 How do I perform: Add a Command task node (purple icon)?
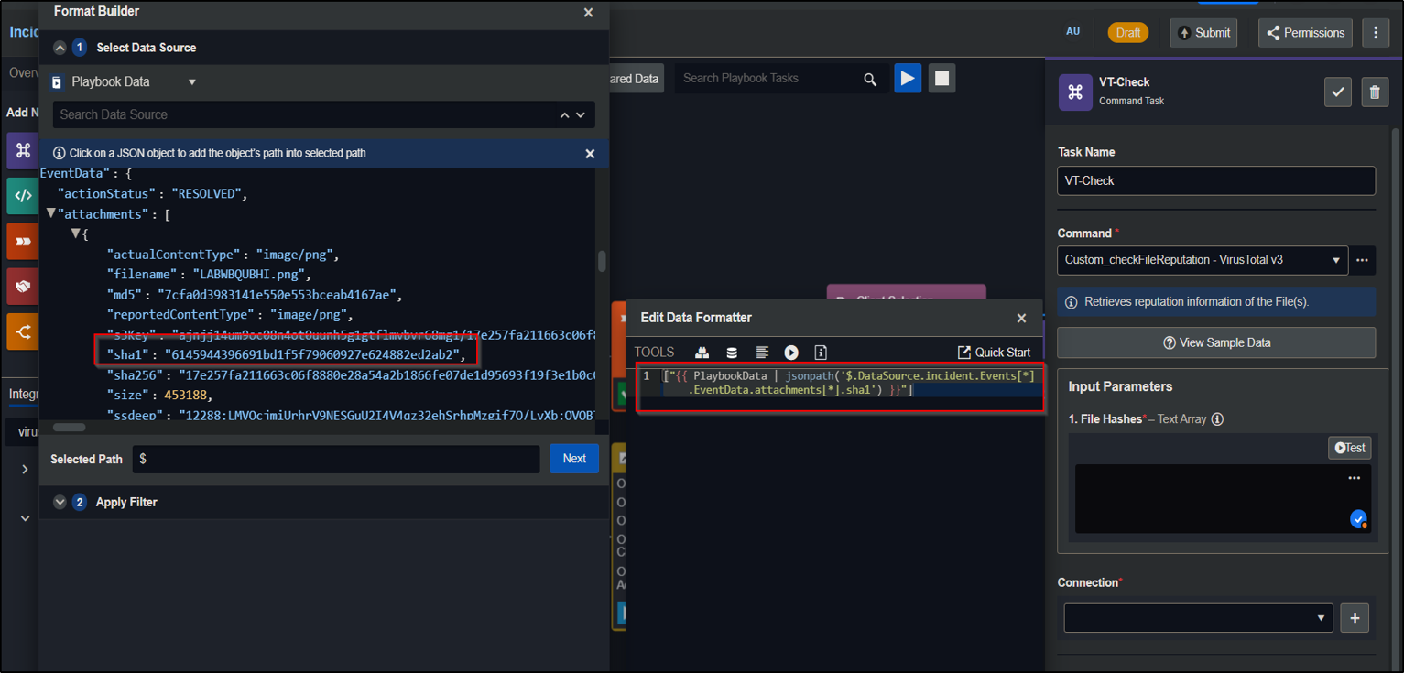pyautogui.click(x=23, y=151)
